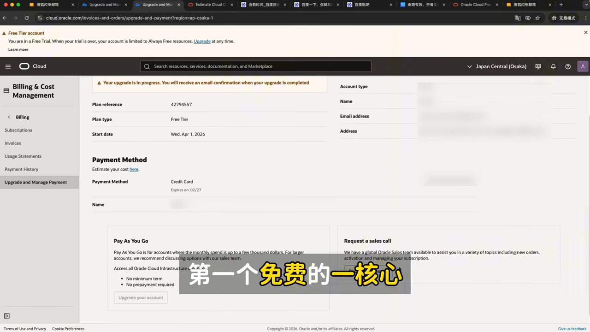Click the Credit Card payment method value
The width and height of the screenshot is (590, 332).
pos(182,182)
